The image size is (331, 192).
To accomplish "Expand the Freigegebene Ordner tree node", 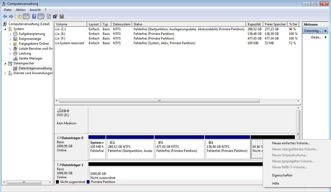I will click(10, 44).
